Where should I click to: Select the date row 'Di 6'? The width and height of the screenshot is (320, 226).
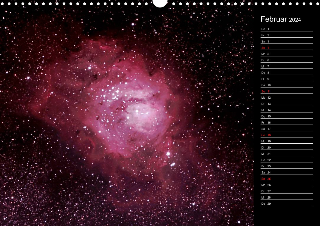click(x=287, y=59)
